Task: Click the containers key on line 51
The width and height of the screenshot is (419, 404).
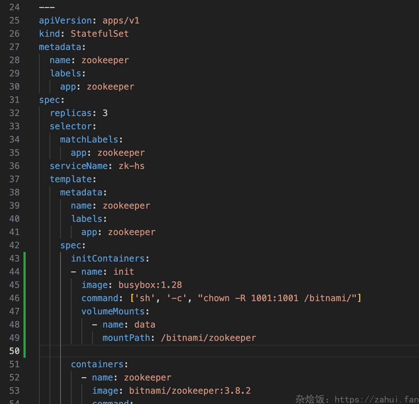Action: (x=97, y=364)
